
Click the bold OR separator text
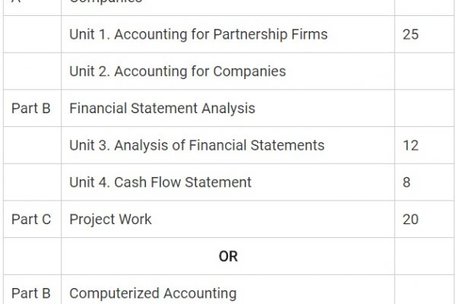coord(228,257)
